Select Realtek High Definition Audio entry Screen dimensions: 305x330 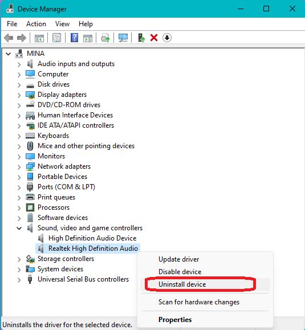[x=93, y=248]
